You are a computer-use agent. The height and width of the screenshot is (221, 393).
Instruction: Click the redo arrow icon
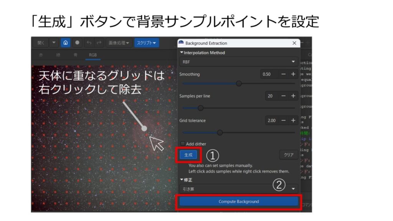(x=99, y=43)
